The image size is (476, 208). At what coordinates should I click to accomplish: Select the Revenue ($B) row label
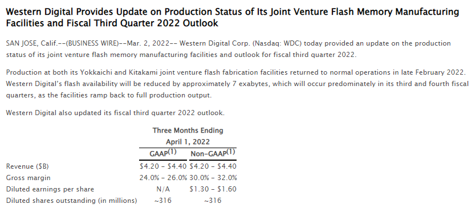click(27, 166)
